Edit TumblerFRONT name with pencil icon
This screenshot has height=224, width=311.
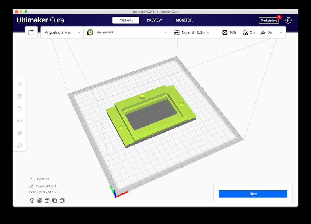pyautogui.click(x=31, y=186)
